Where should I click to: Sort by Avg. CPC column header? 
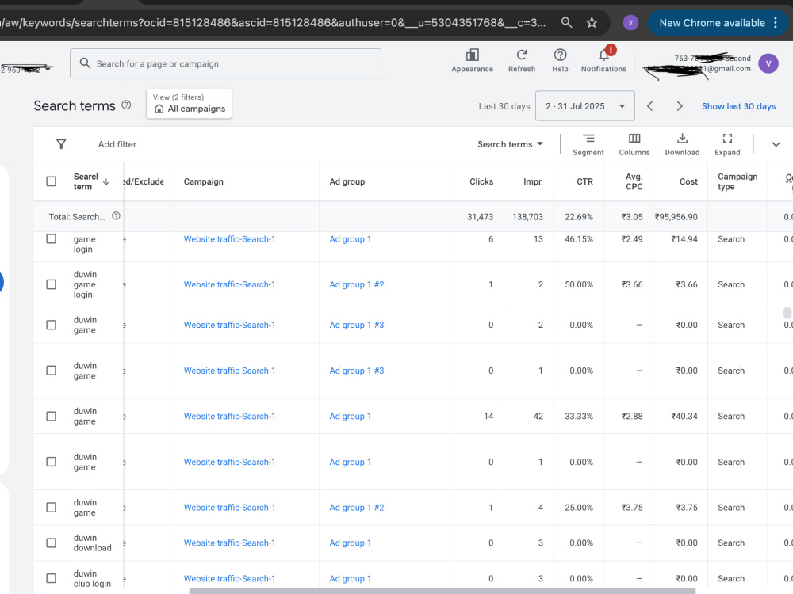click(x=634, y=181)
